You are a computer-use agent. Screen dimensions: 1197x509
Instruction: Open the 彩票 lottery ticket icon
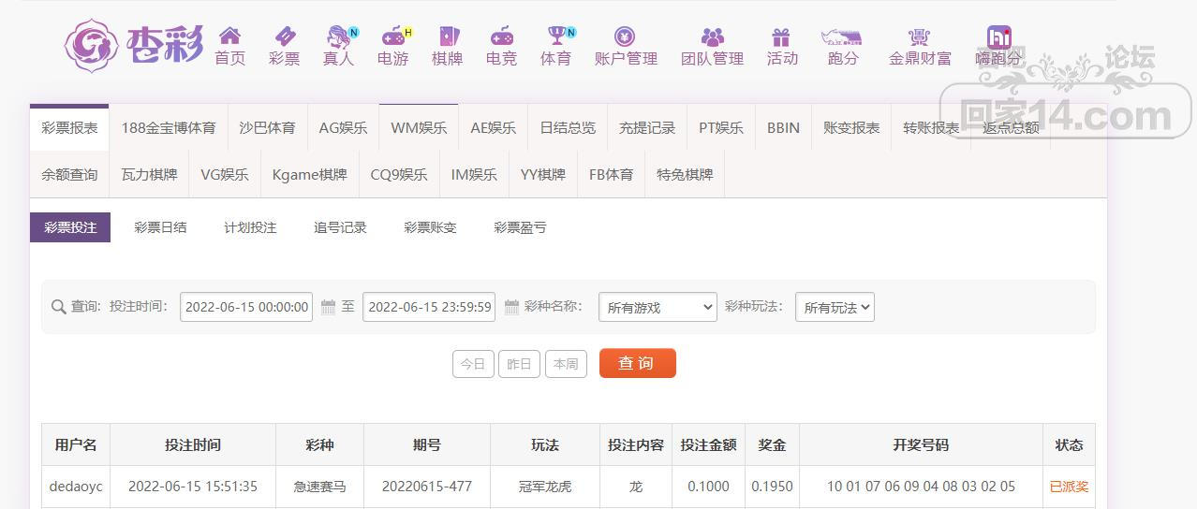tap(284, 36)
